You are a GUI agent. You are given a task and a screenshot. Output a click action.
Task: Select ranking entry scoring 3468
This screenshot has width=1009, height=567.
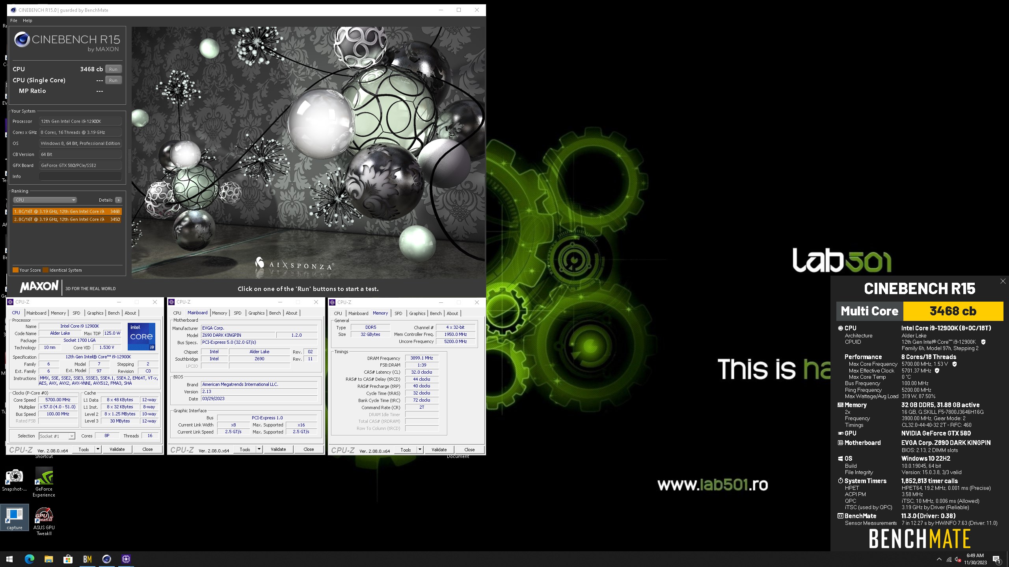click(x=67, y=211)
